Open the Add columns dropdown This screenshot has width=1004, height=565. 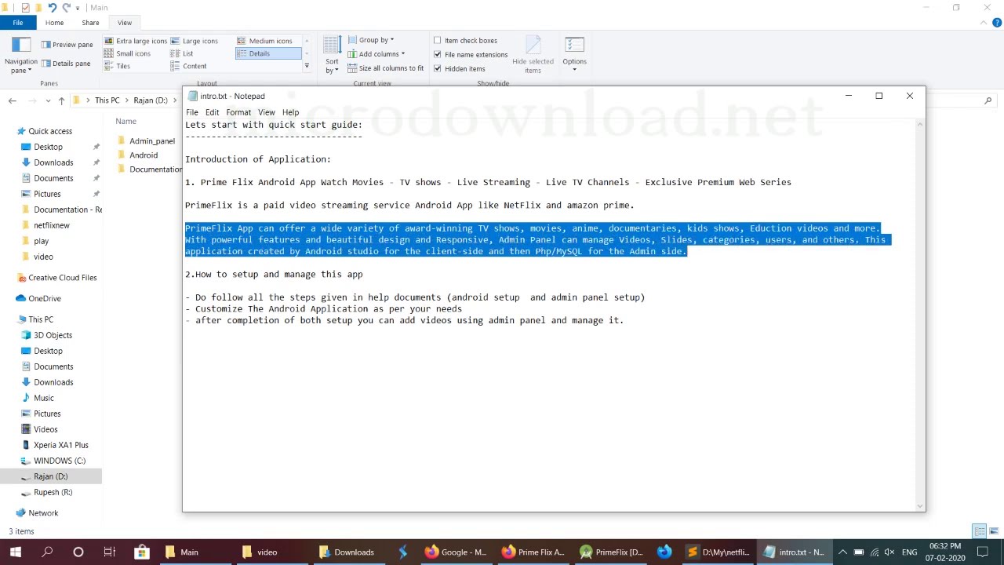click(x=376, y=54)
